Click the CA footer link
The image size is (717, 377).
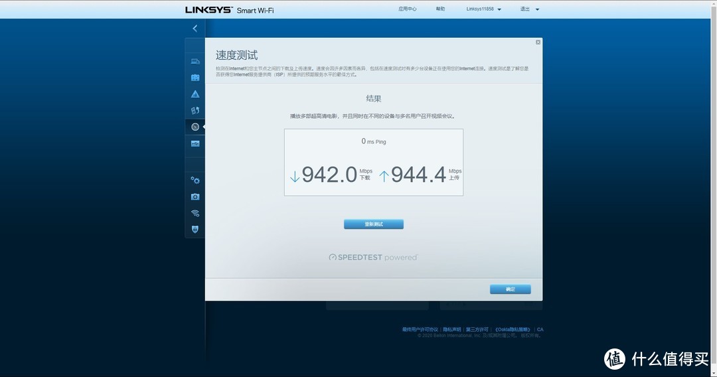540,329
